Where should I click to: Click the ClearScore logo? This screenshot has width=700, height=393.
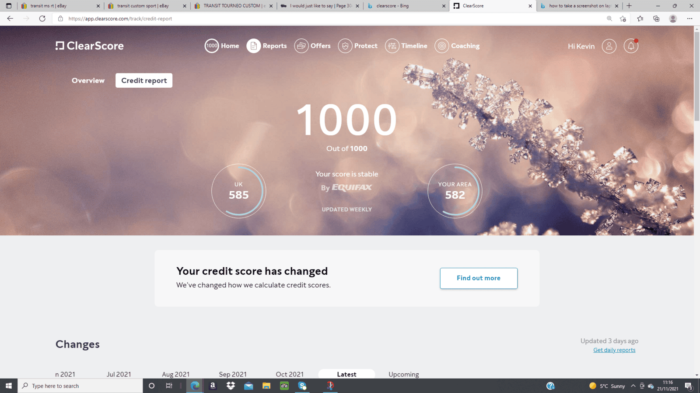90,46
